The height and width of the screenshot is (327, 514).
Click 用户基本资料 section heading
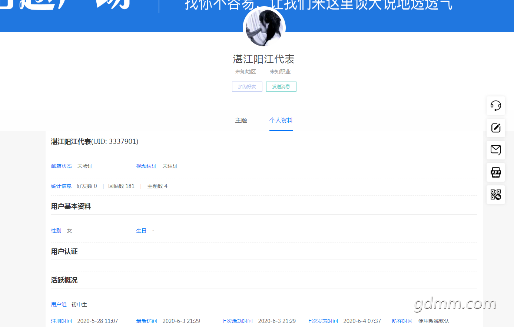click(71, 207)
